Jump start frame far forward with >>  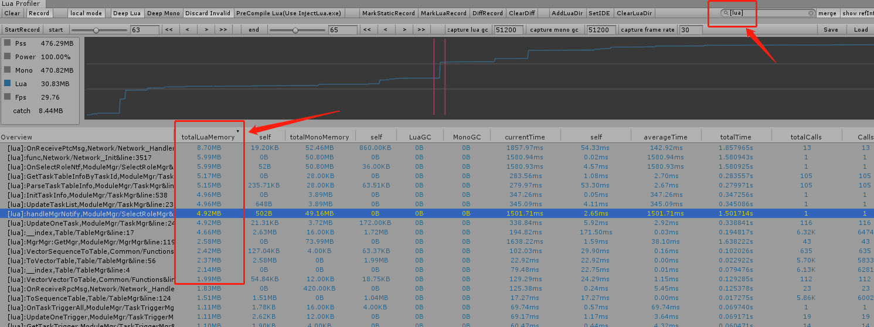click(223, 29)
